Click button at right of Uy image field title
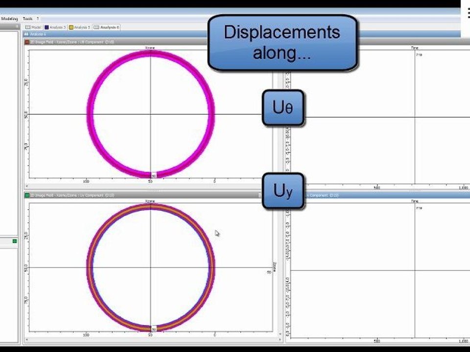Viewport: 470px width, 352px height. (x=260, y=195)
